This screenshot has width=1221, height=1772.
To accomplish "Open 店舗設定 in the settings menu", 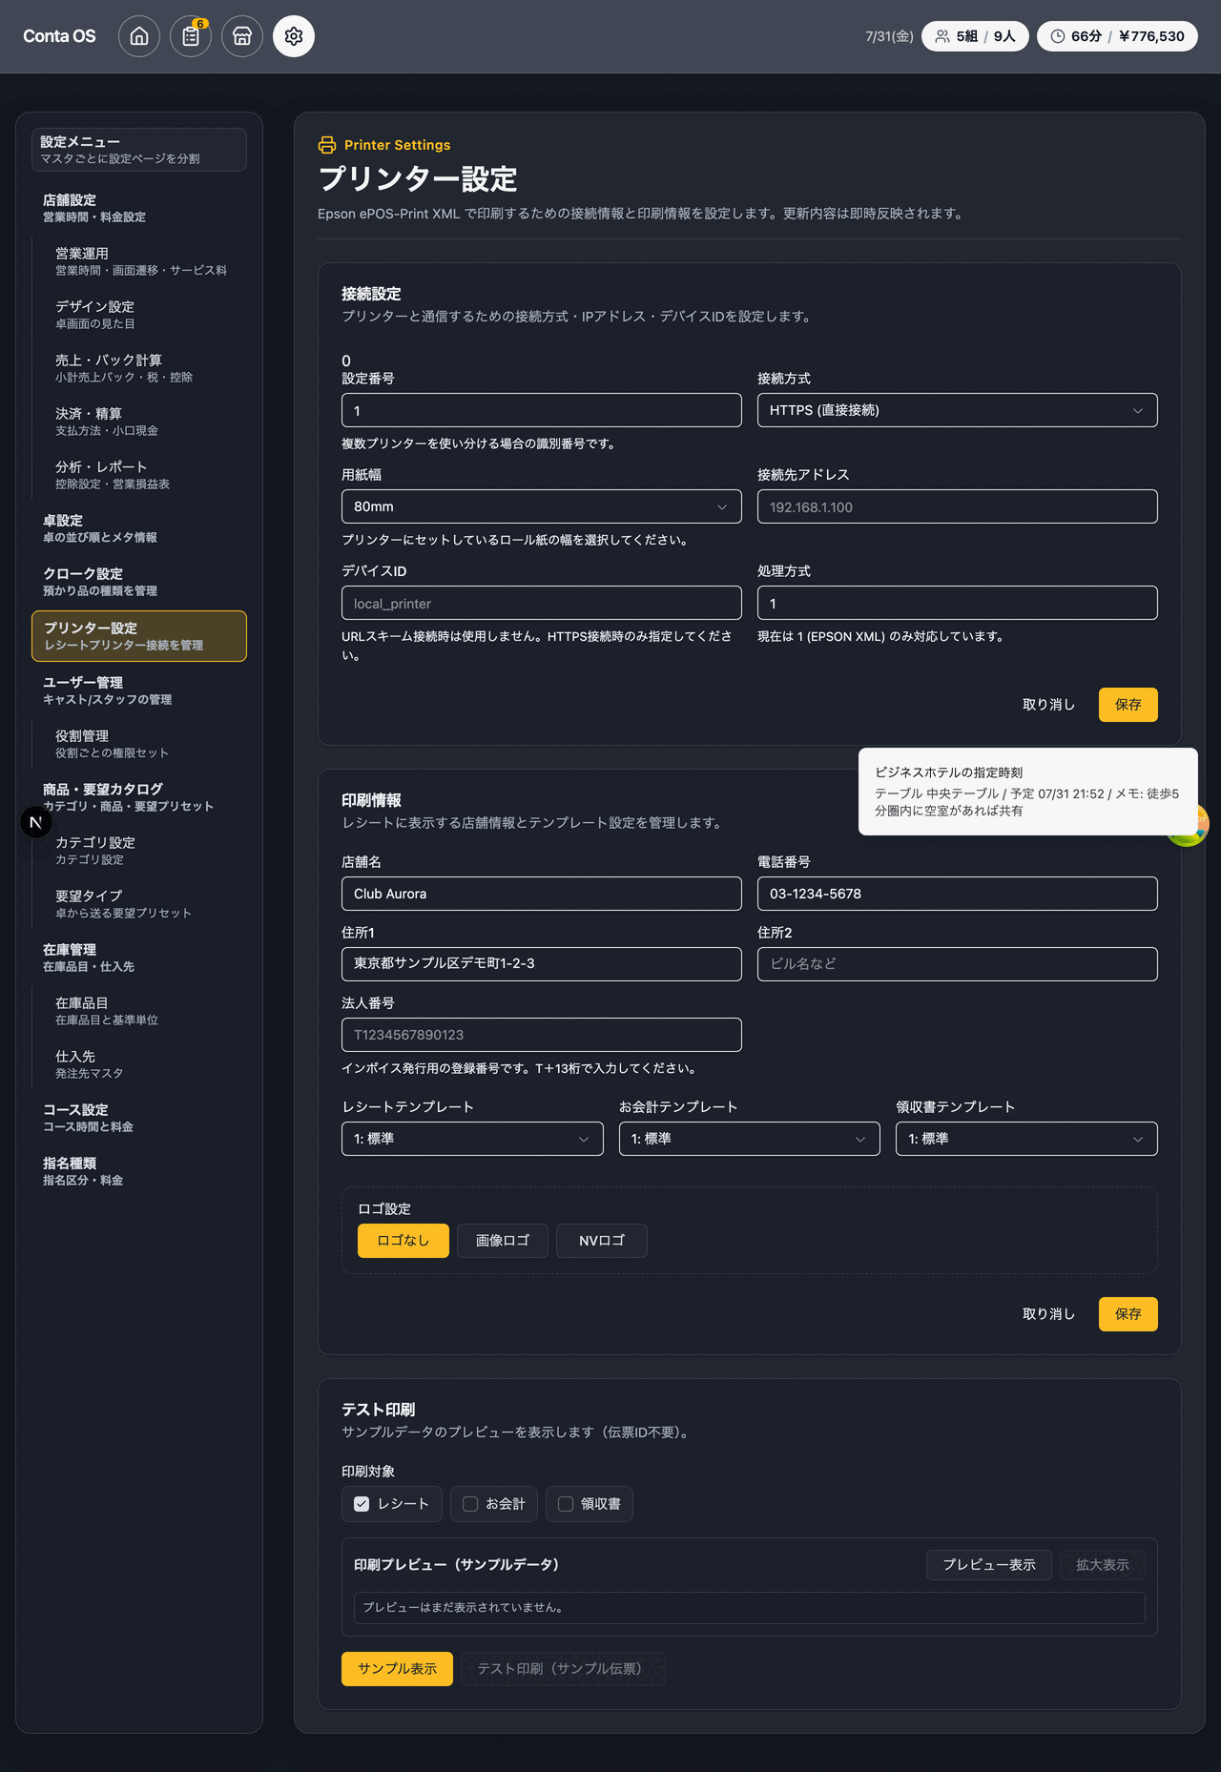I will [139, 208].
